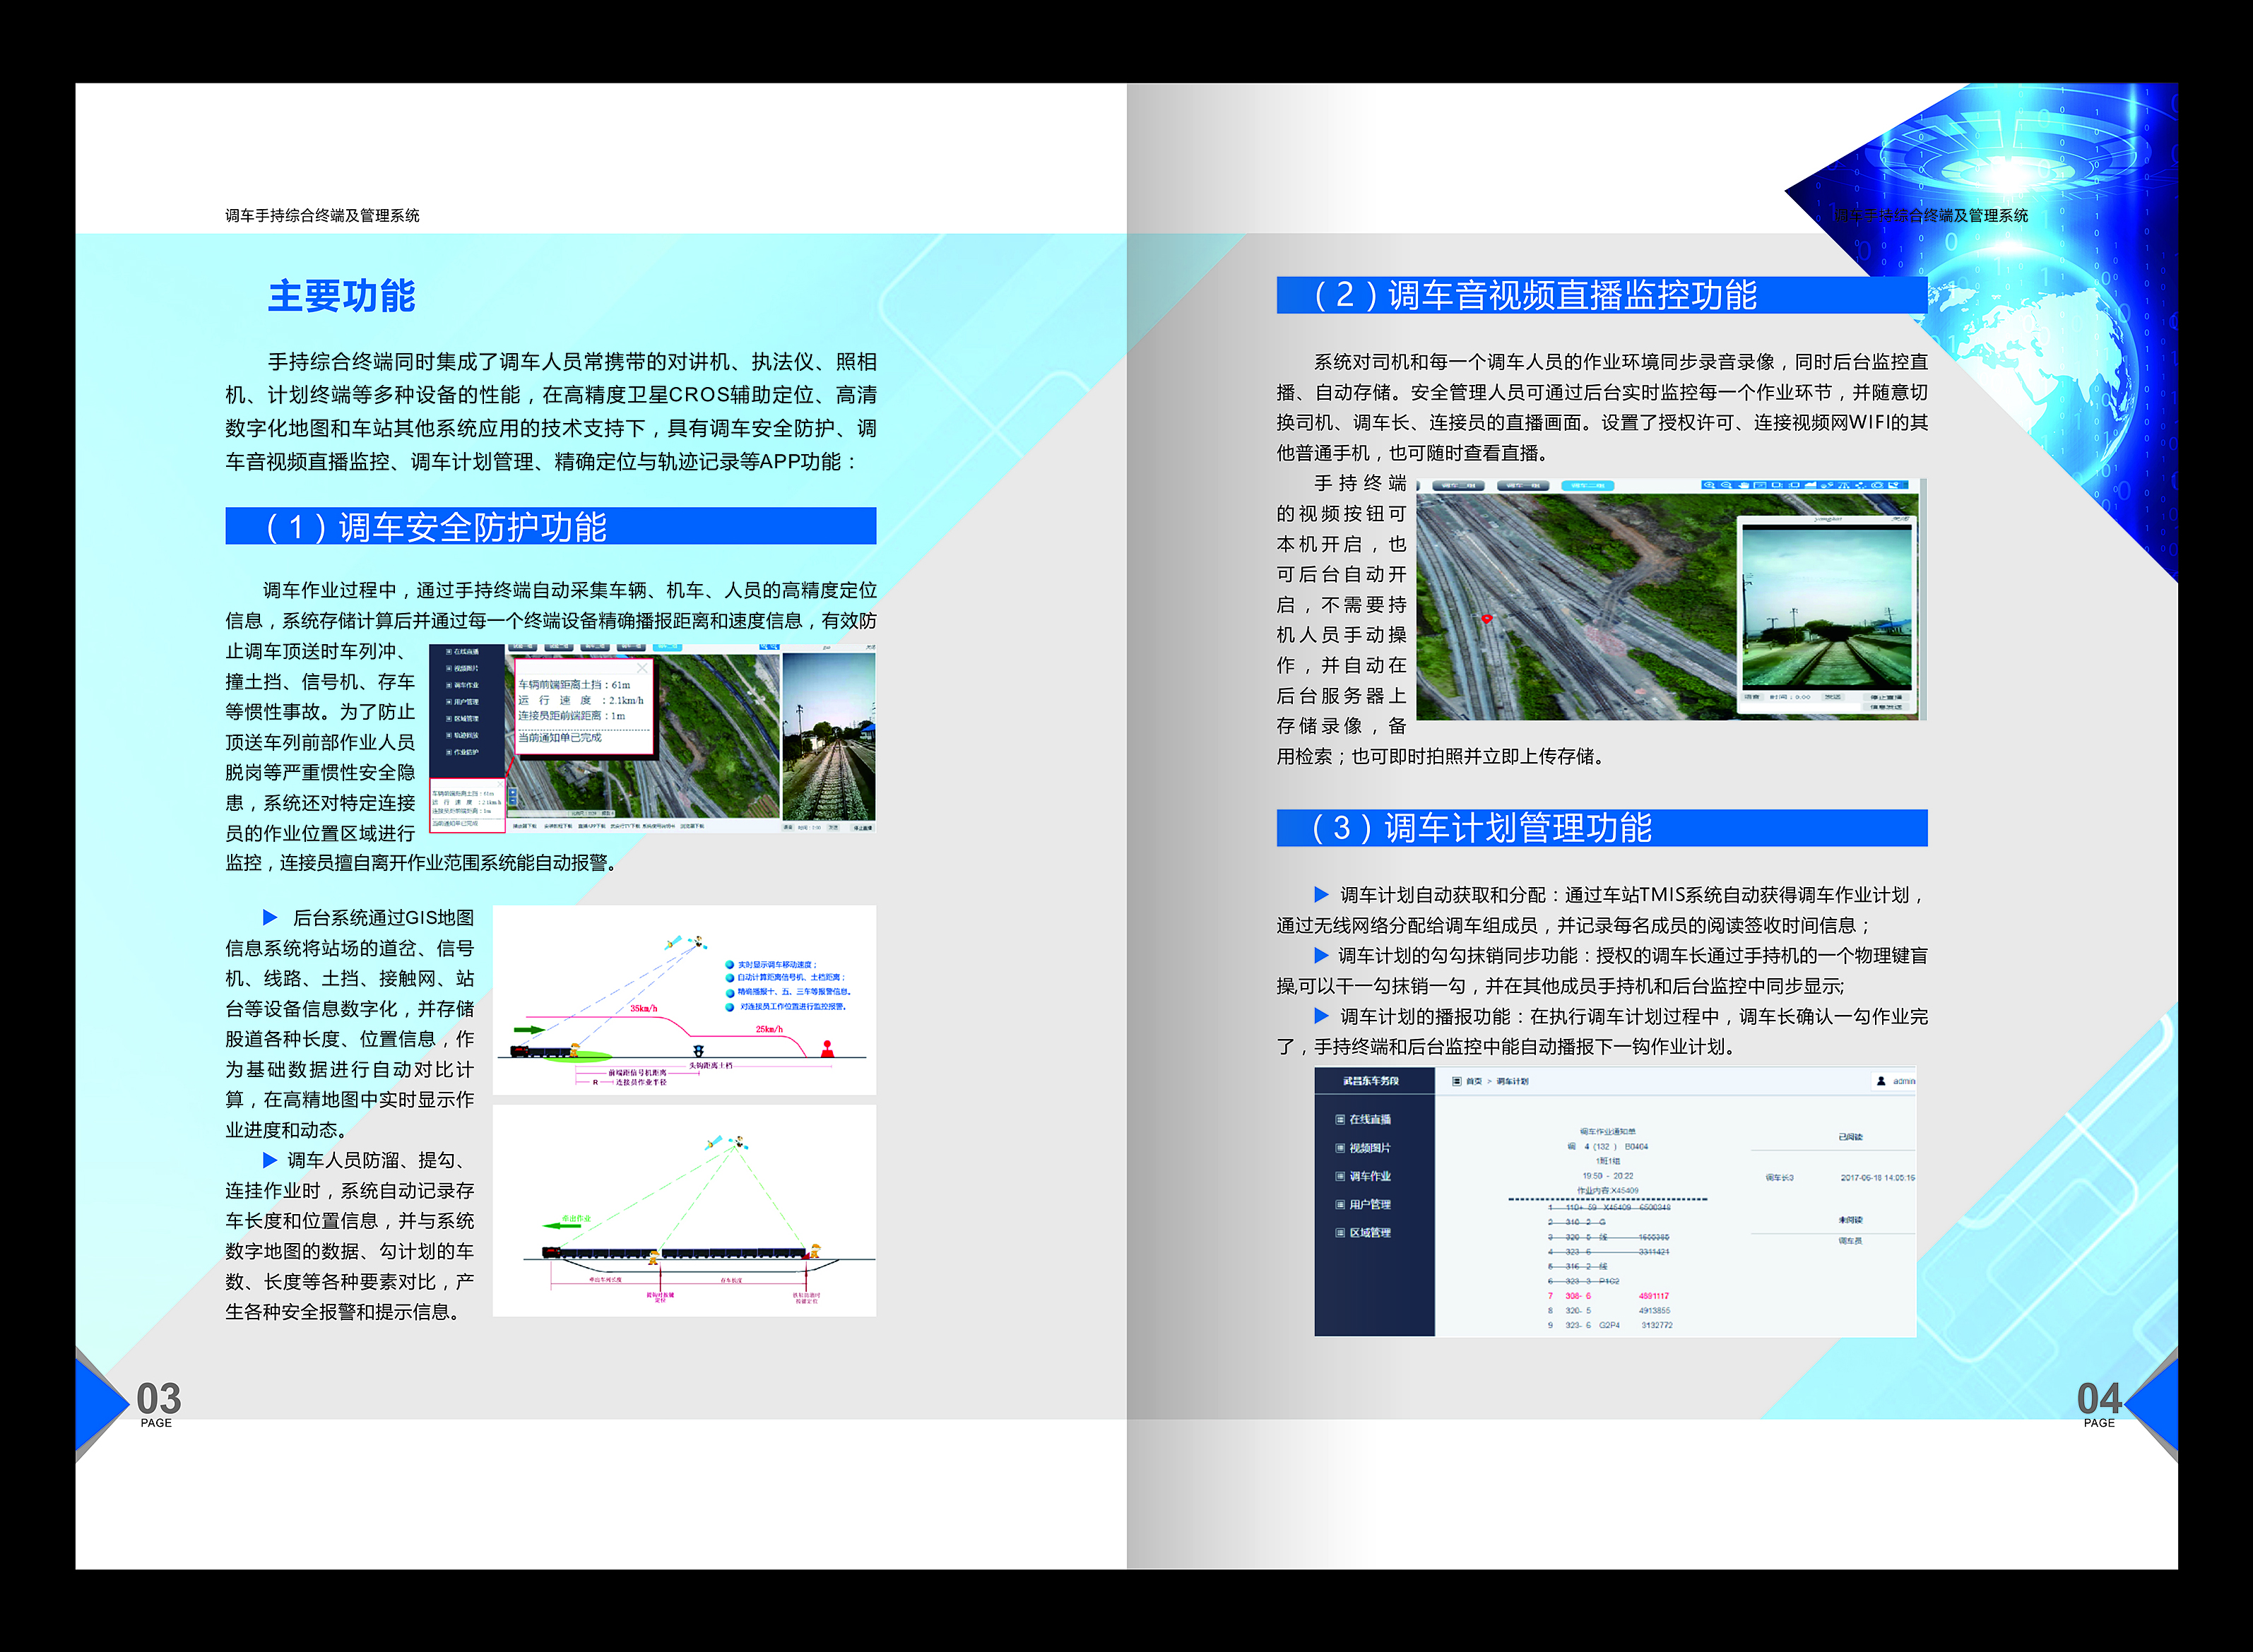Click 关闭 atop the page 04 video popup
2253x1652 pixels.
coord(1900,520)
